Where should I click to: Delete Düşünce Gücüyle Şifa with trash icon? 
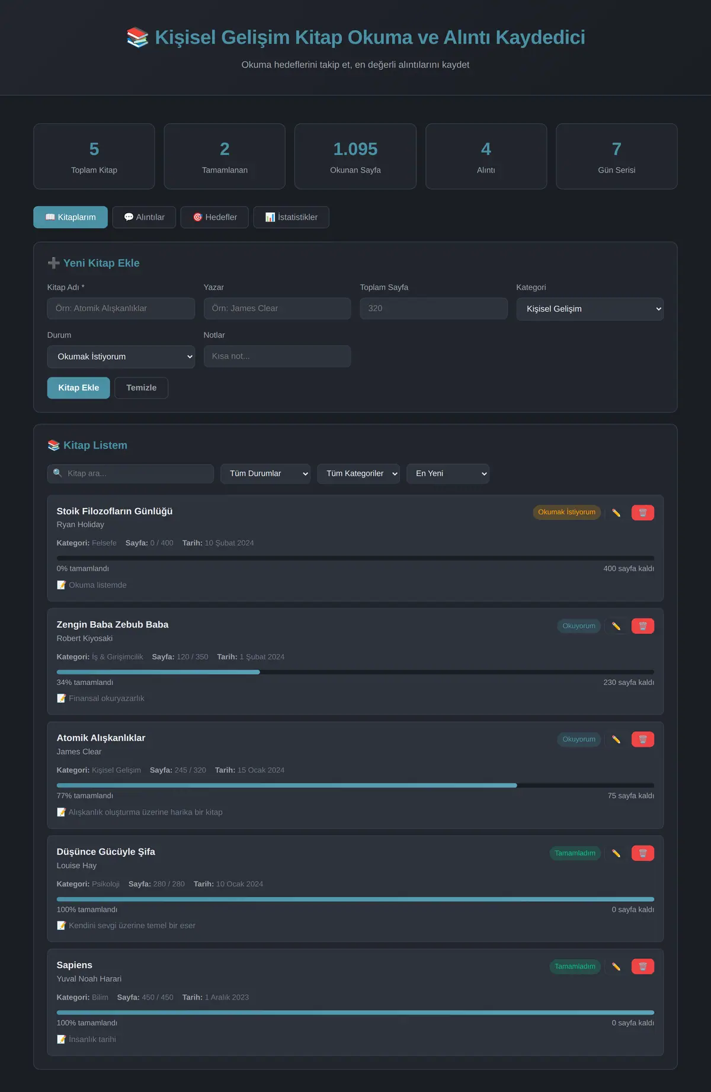pyautogui.click(x=643, y=853)
